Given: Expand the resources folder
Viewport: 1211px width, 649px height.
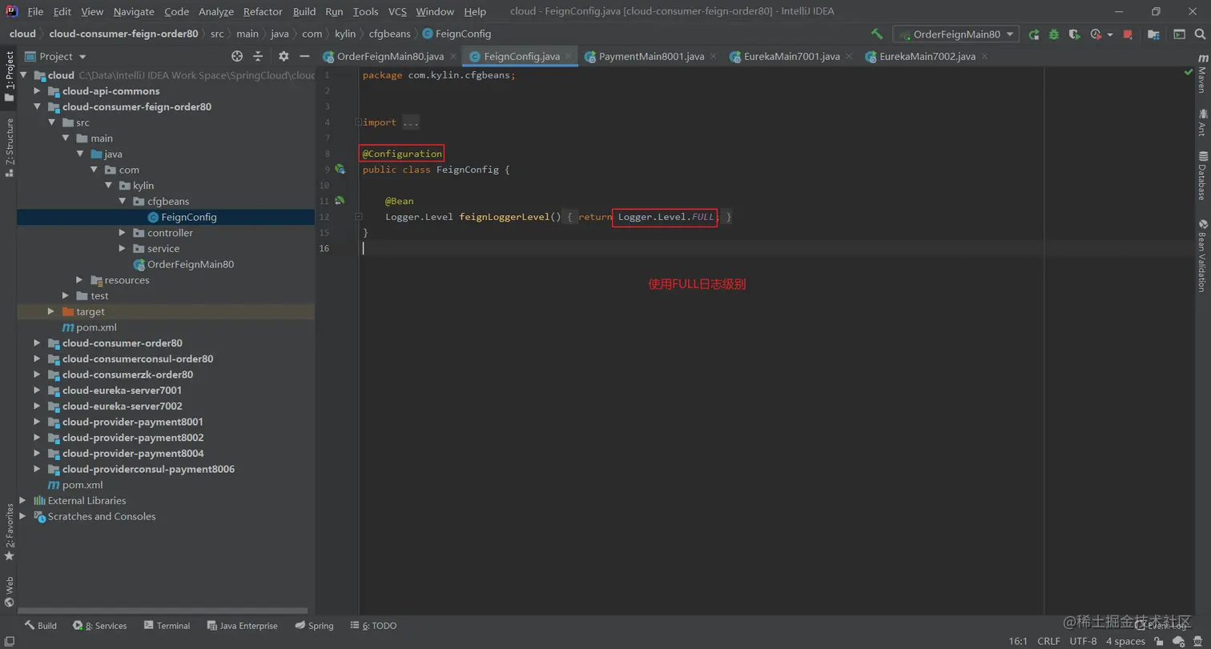Looking at the screenshot, I should click(79, 280).
